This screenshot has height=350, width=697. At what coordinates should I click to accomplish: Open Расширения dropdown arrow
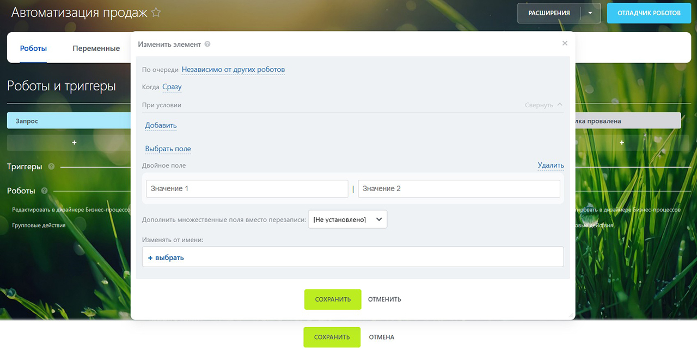590,13
